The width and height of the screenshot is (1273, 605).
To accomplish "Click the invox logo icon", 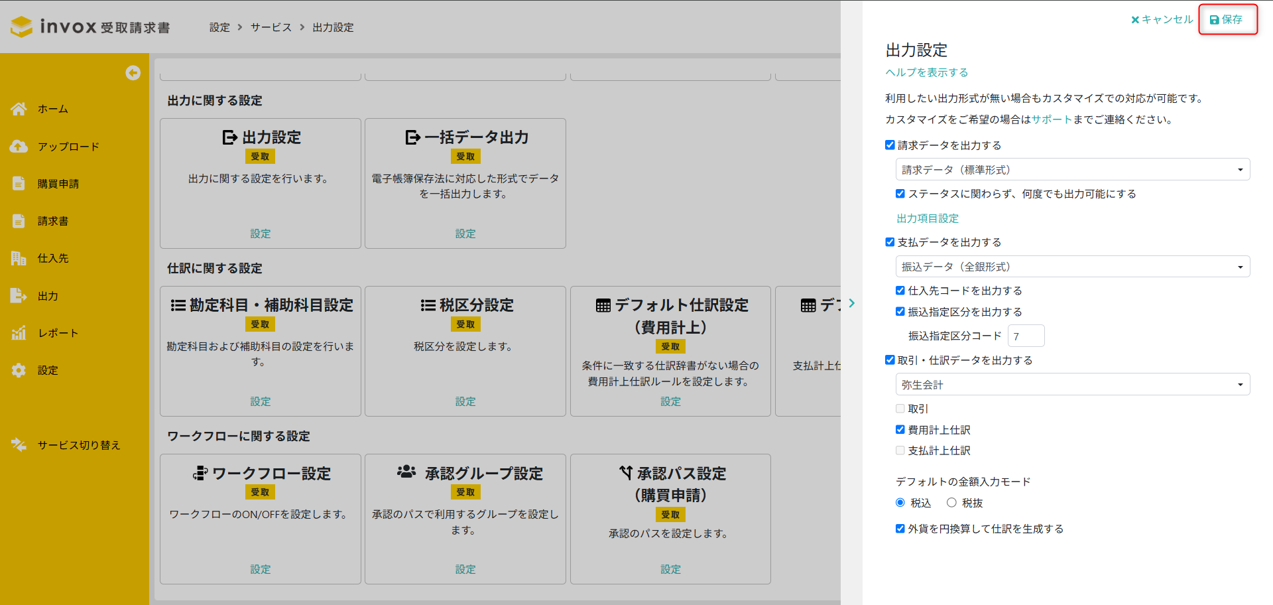I will point(22,27).
